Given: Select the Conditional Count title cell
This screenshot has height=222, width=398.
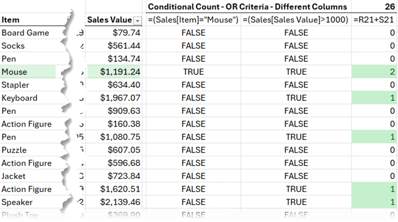Looking at the screenshot, I should 249,6.
